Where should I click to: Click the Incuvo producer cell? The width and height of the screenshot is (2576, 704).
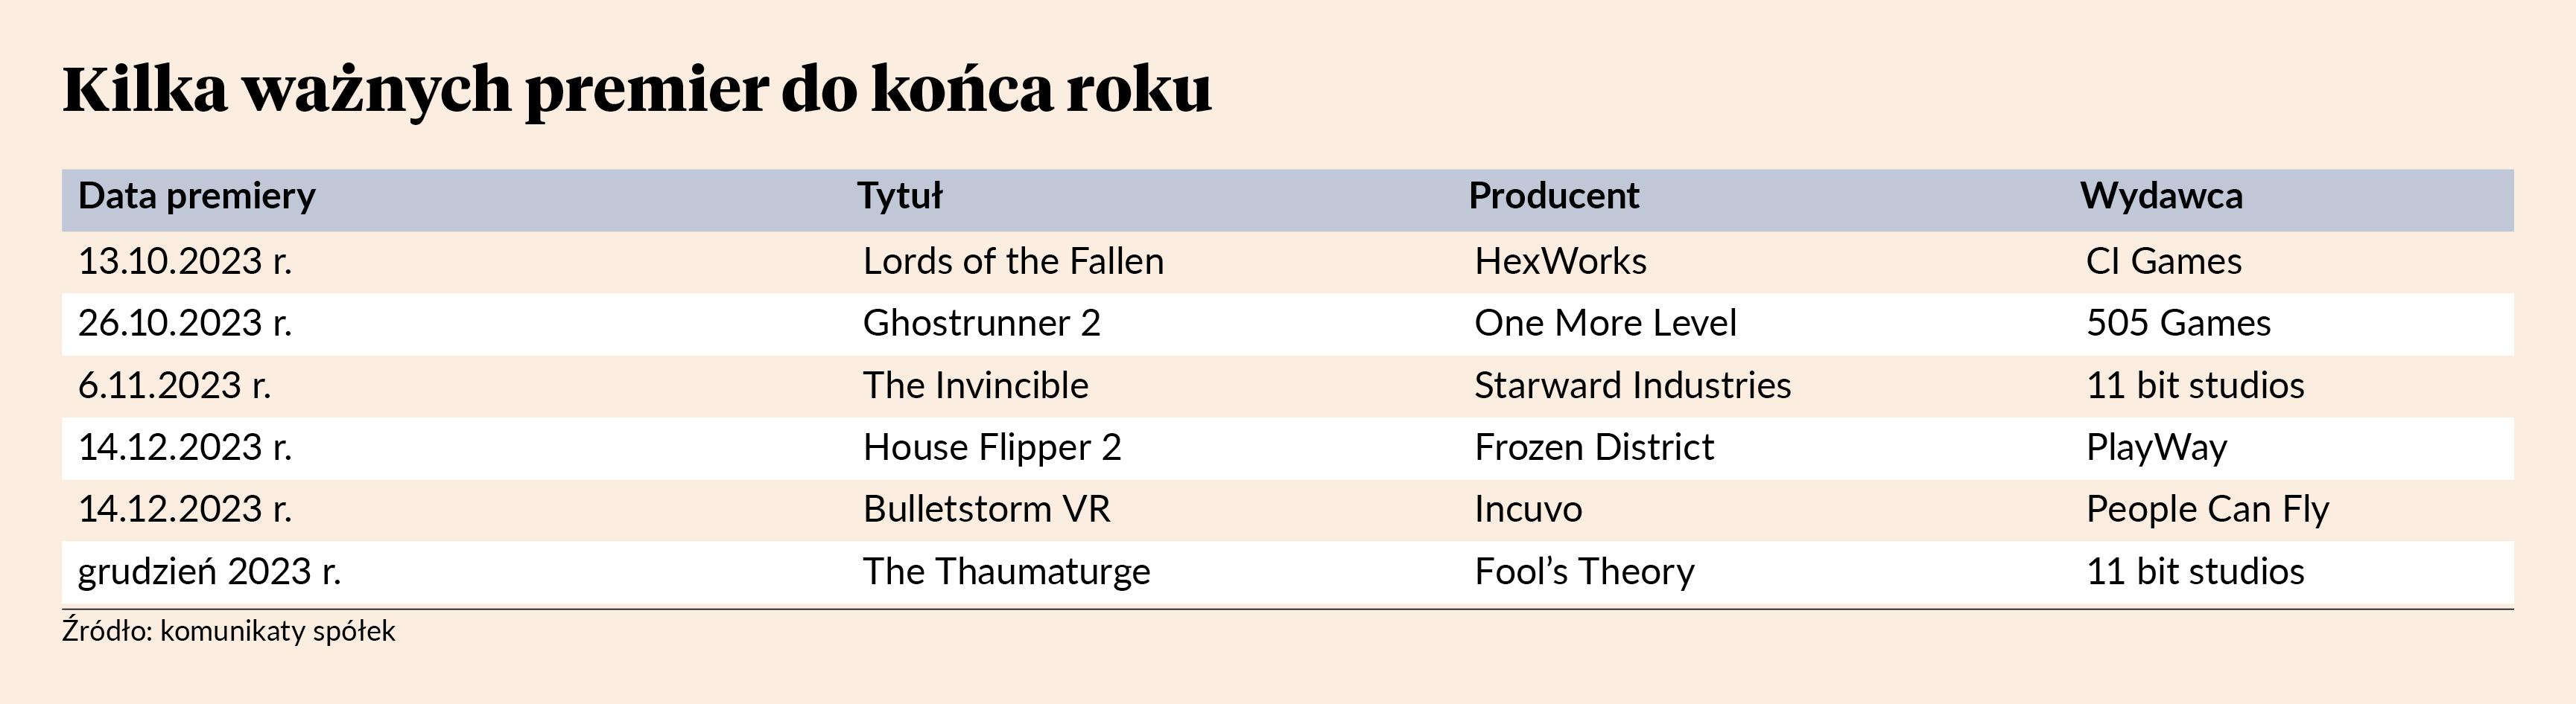point(1528,509)
